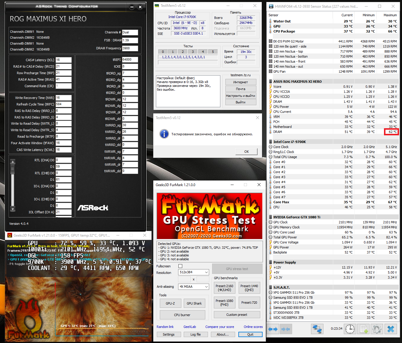This screenshot has width=402, height=343.
Task: Click icon beside Power Supply sensor header
Action: 271,262
